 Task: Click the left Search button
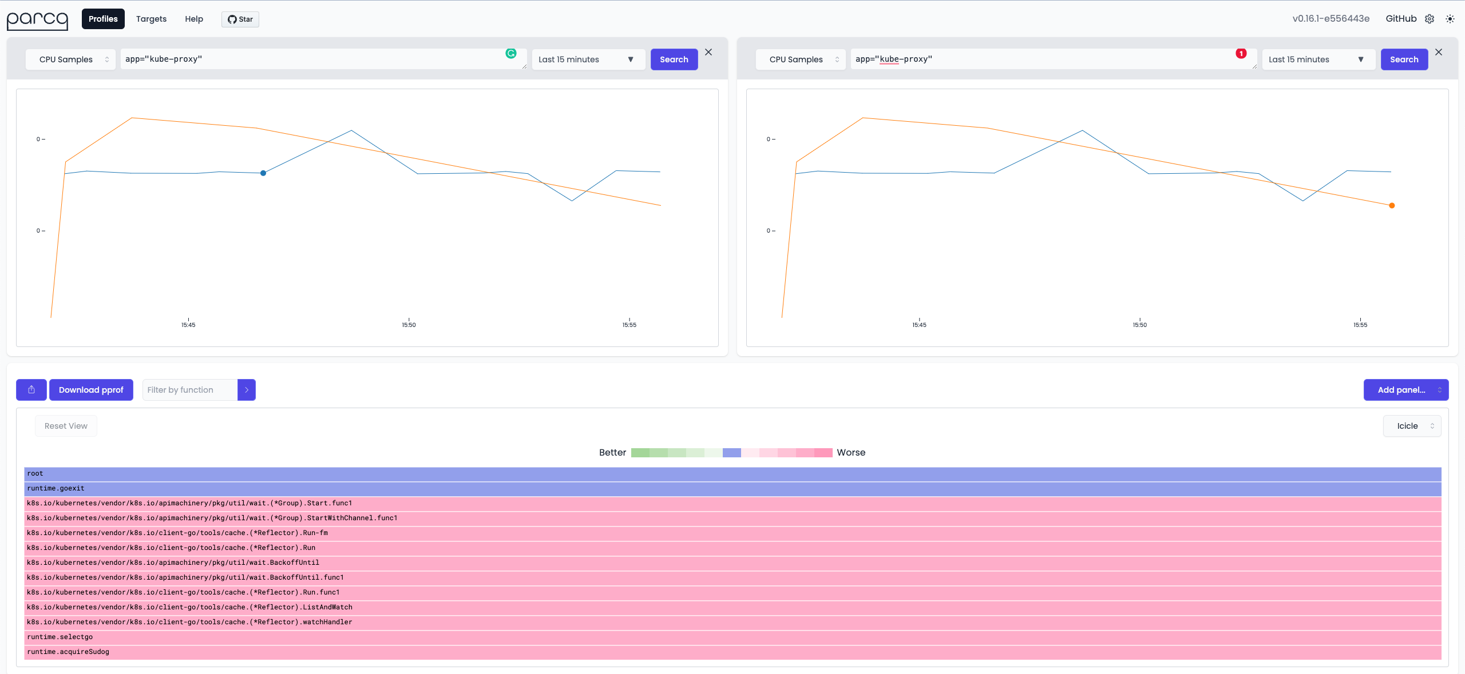click(x=674, y=59)
